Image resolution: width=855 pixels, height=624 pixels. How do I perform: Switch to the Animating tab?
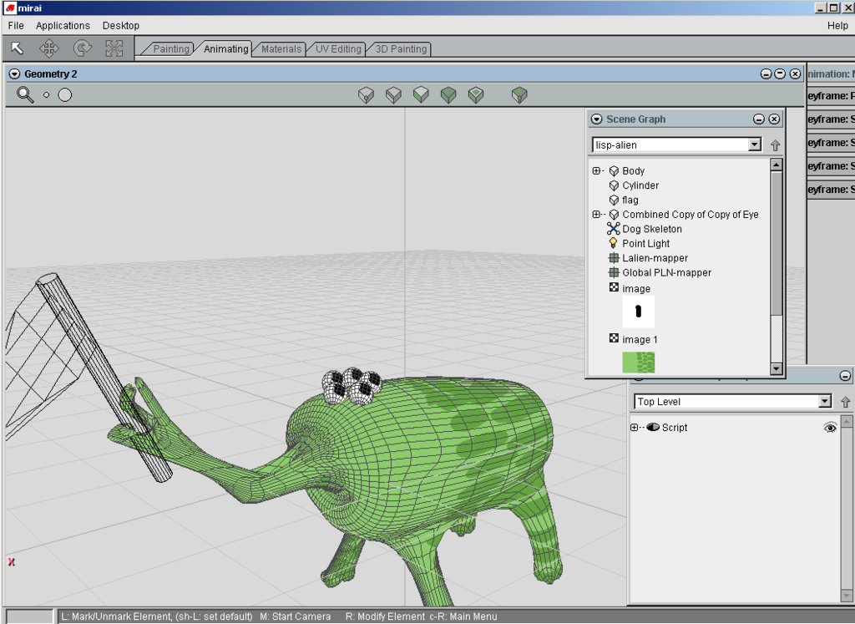(x=225, y=49)
